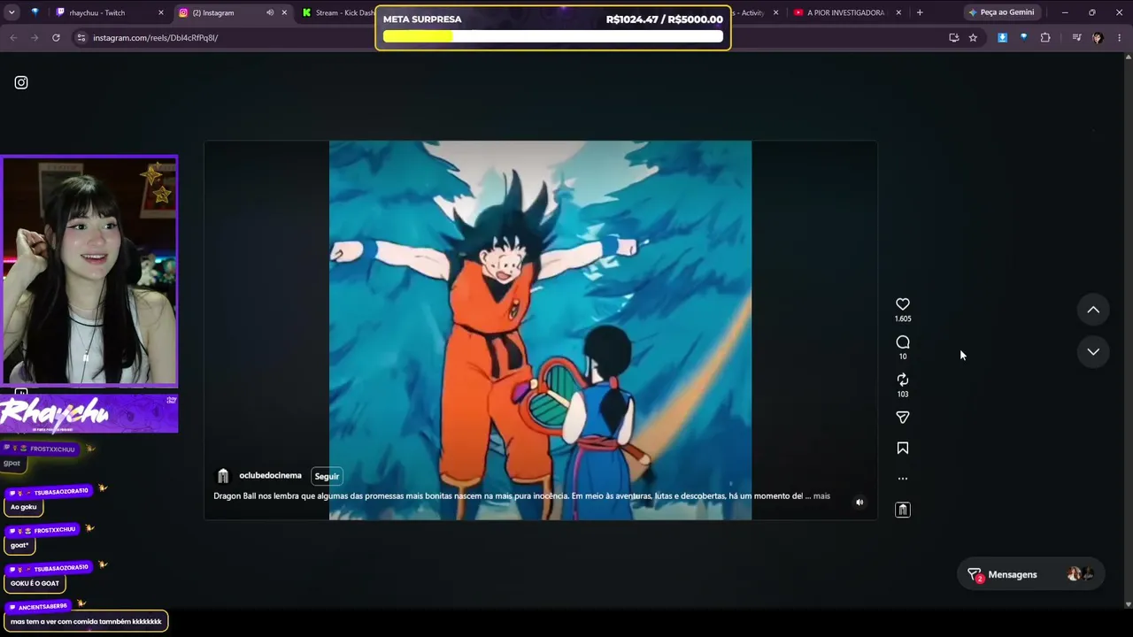Go to the previous reel
1133x637 pixels.
1093,310
